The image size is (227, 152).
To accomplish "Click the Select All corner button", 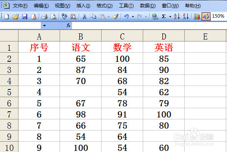I will [9, 36].
